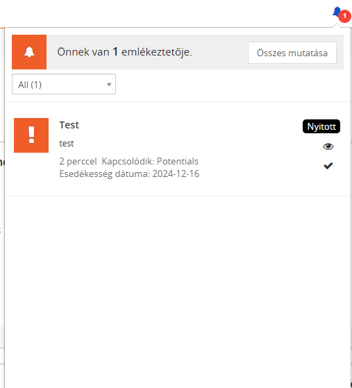Click the arrow of the All (1) dropdown
Image resolution: width=352 pixels, height=388 pixels.
click(109, 85)
